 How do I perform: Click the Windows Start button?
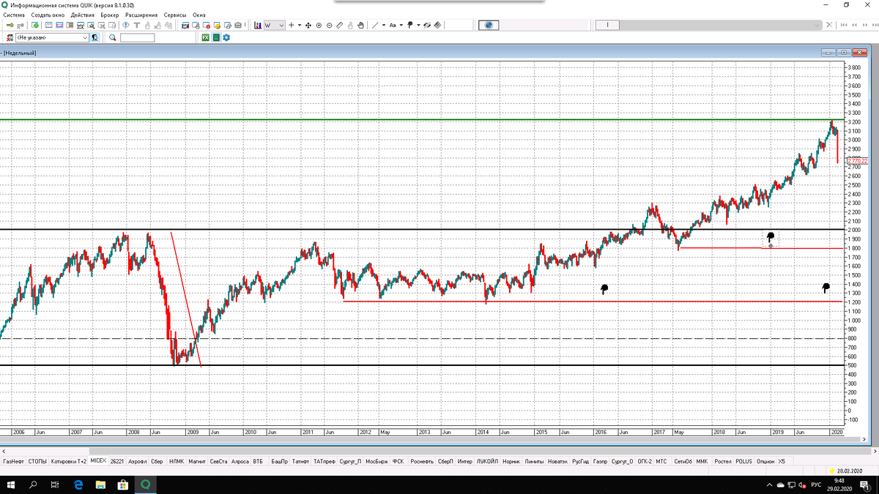[11, 484]
